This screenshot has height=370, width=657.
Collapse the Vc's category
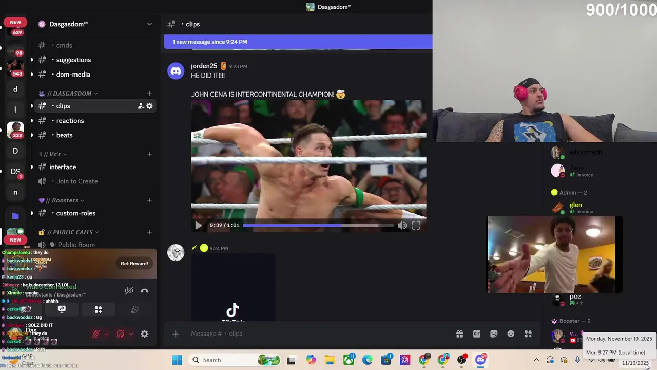pos(52,154)
